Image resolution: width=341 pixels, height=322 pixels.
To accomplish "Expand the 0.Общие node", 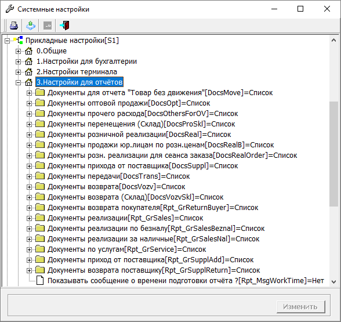I will click(x=19, y=51).
